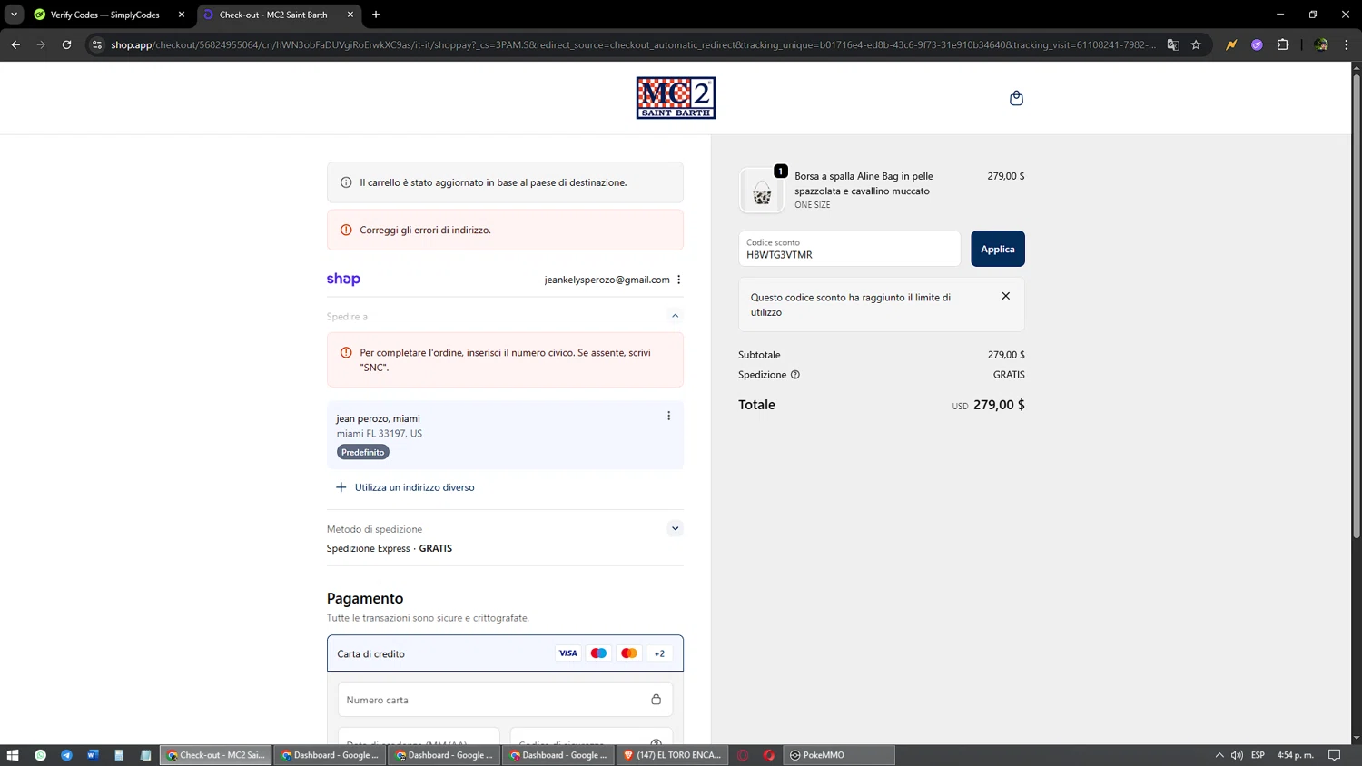
Task: Close the Verify Codes tab
Action: coord(182,15)
